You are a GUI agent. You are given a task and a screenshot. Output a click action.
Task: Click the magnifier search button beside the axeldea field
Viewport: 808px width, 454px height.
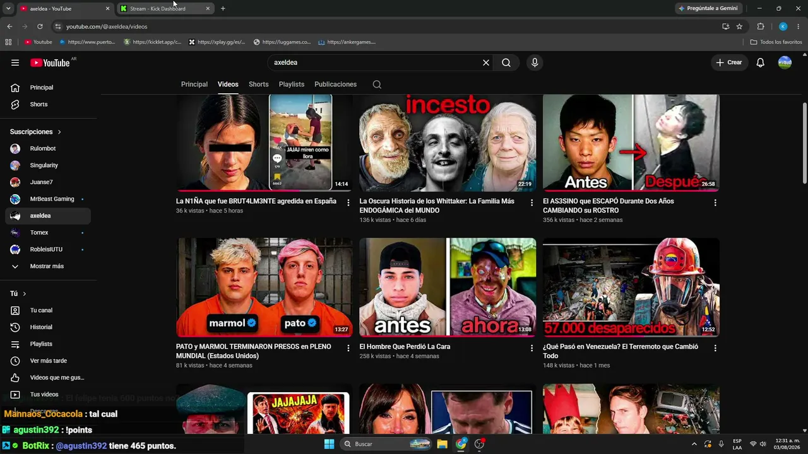(506, 62)
